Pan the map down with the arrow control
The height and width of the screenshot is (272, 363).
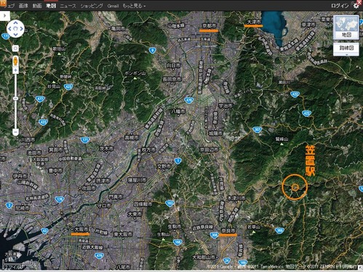[15, 34]
